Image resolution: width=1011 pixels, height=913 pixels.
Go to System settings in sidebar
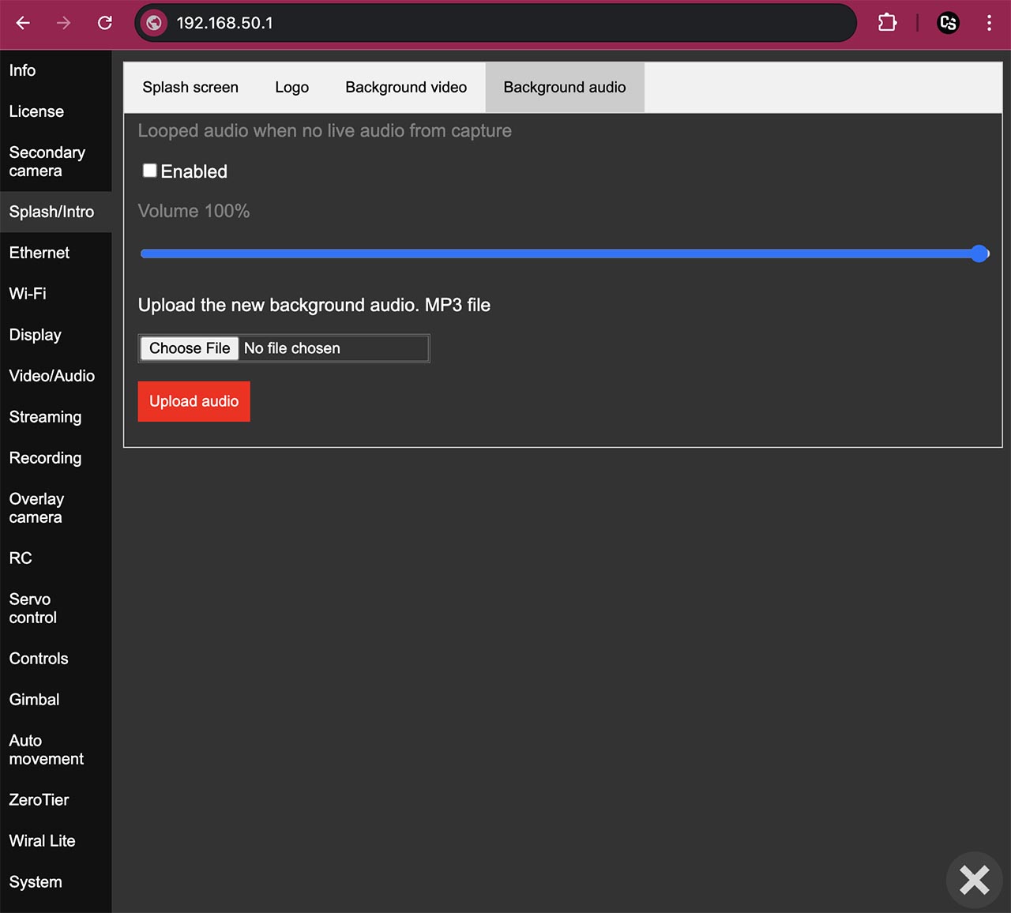(55, 882)
